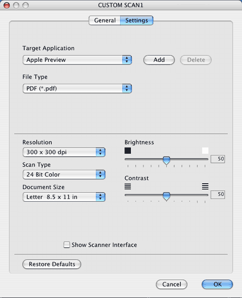The height and width of the screenshot is (298, 242).
Task: Click the white brightness icon
Action: tap(205, 151)
